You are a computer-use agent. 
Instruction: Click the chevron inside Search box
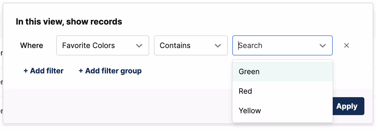322,46
